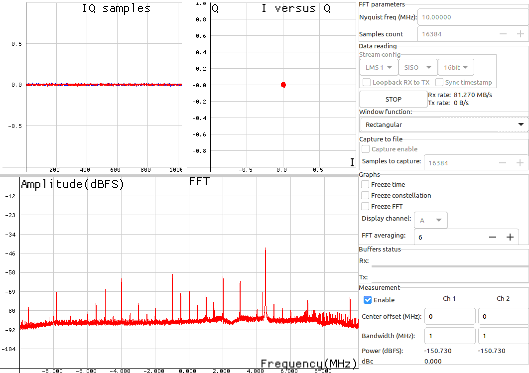This screenshot has width=529, height=373.
Task: Click the Ch 1 Center offset field
Action: [x=449, y=316]
